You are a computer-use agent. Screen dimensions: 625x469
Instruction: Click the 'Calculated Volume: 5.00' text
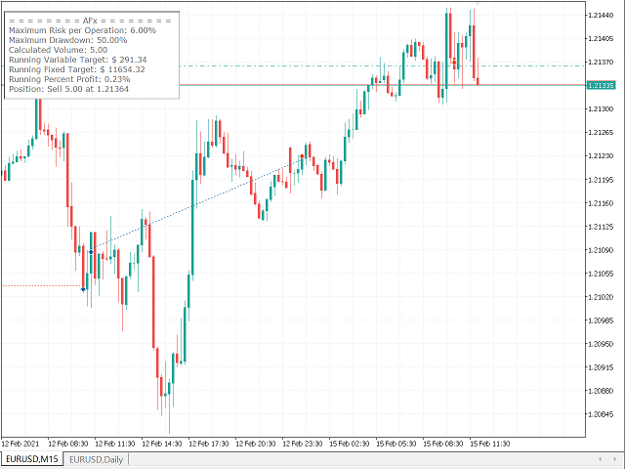pos(59,50)
